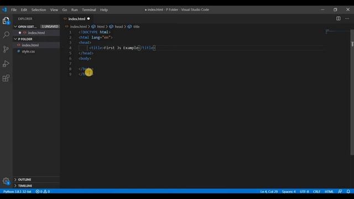The width and height of the screenshot is (354, 199).
Task: Click html breadcrumb item
Action: point(101,27)
